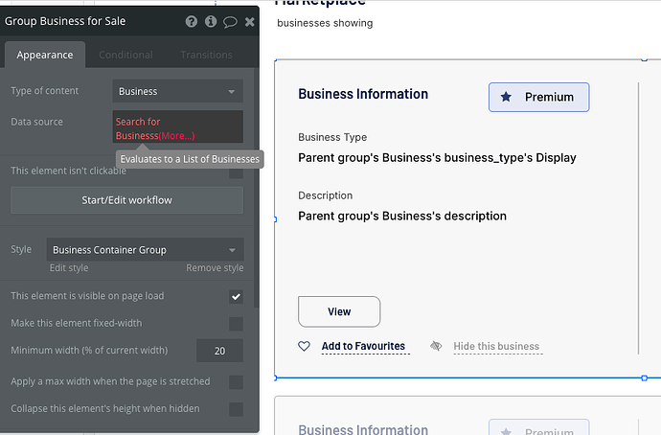Switch to the Transitions tab
661x435 pixels.
206,56
